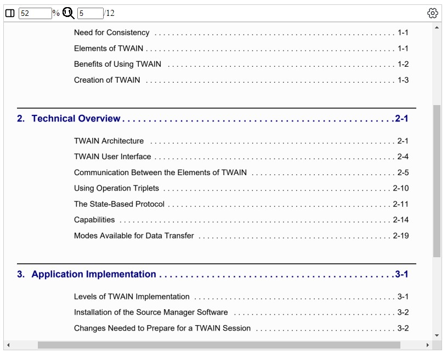Open the Application Implementation chapter heading
Screen dimensions: 447x353
(x=94, y=275)
